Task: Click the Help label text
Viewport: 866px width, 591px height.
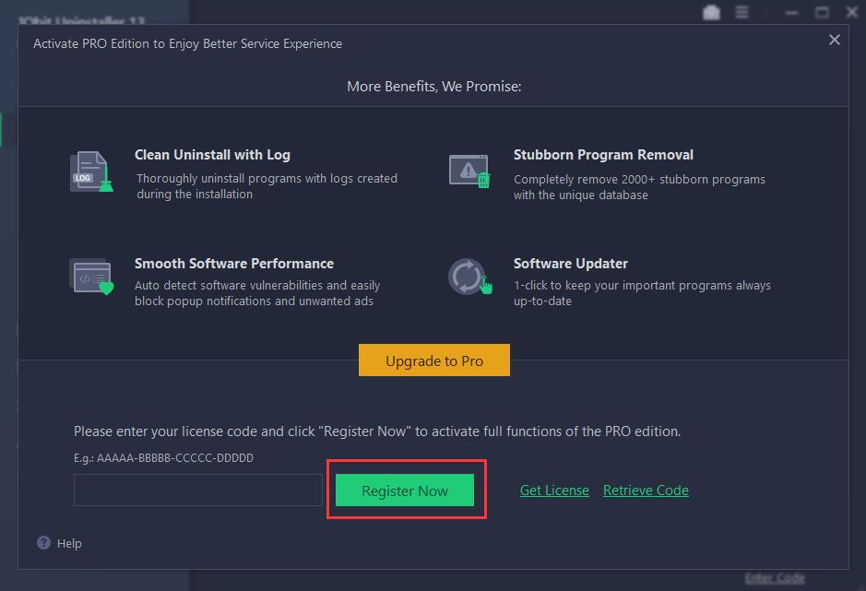Action: [69, 543]
